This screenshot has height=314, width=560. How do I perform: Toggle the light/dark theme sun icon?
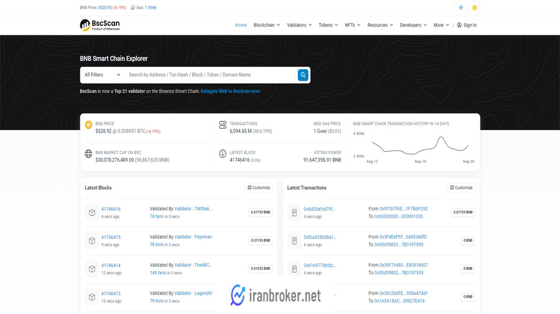coord(461,7)
